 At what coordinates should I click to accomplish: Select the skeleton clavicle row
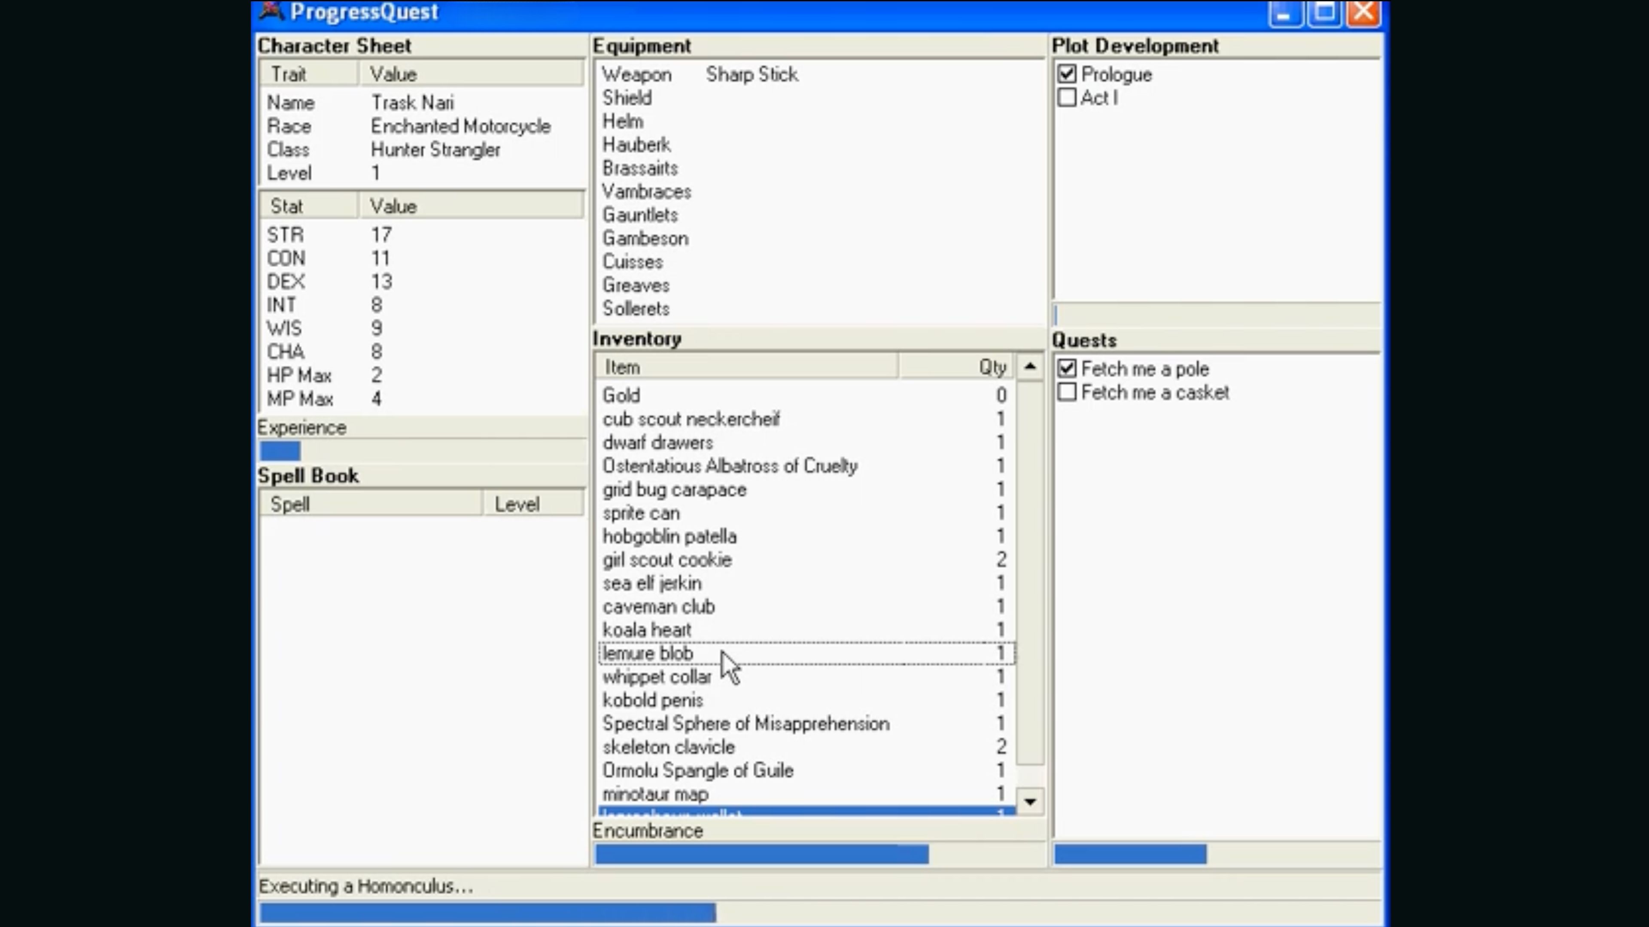tap(806, 747)
